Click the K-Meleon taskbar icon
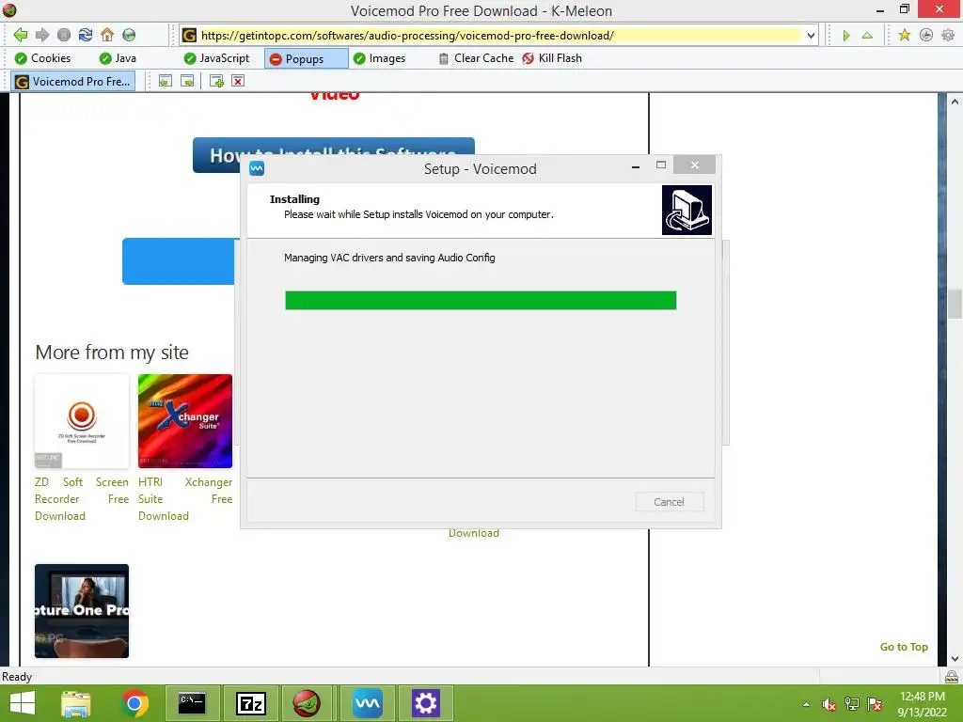 307,703
